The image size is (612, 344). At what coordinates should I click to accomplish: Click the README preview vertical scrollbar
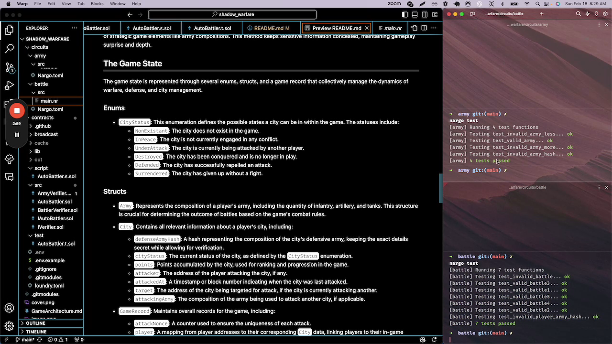(440, 189)
